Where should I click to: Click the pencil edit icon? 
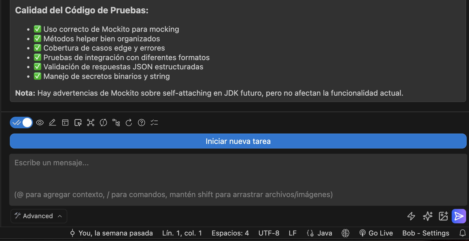tap(52, 123)
